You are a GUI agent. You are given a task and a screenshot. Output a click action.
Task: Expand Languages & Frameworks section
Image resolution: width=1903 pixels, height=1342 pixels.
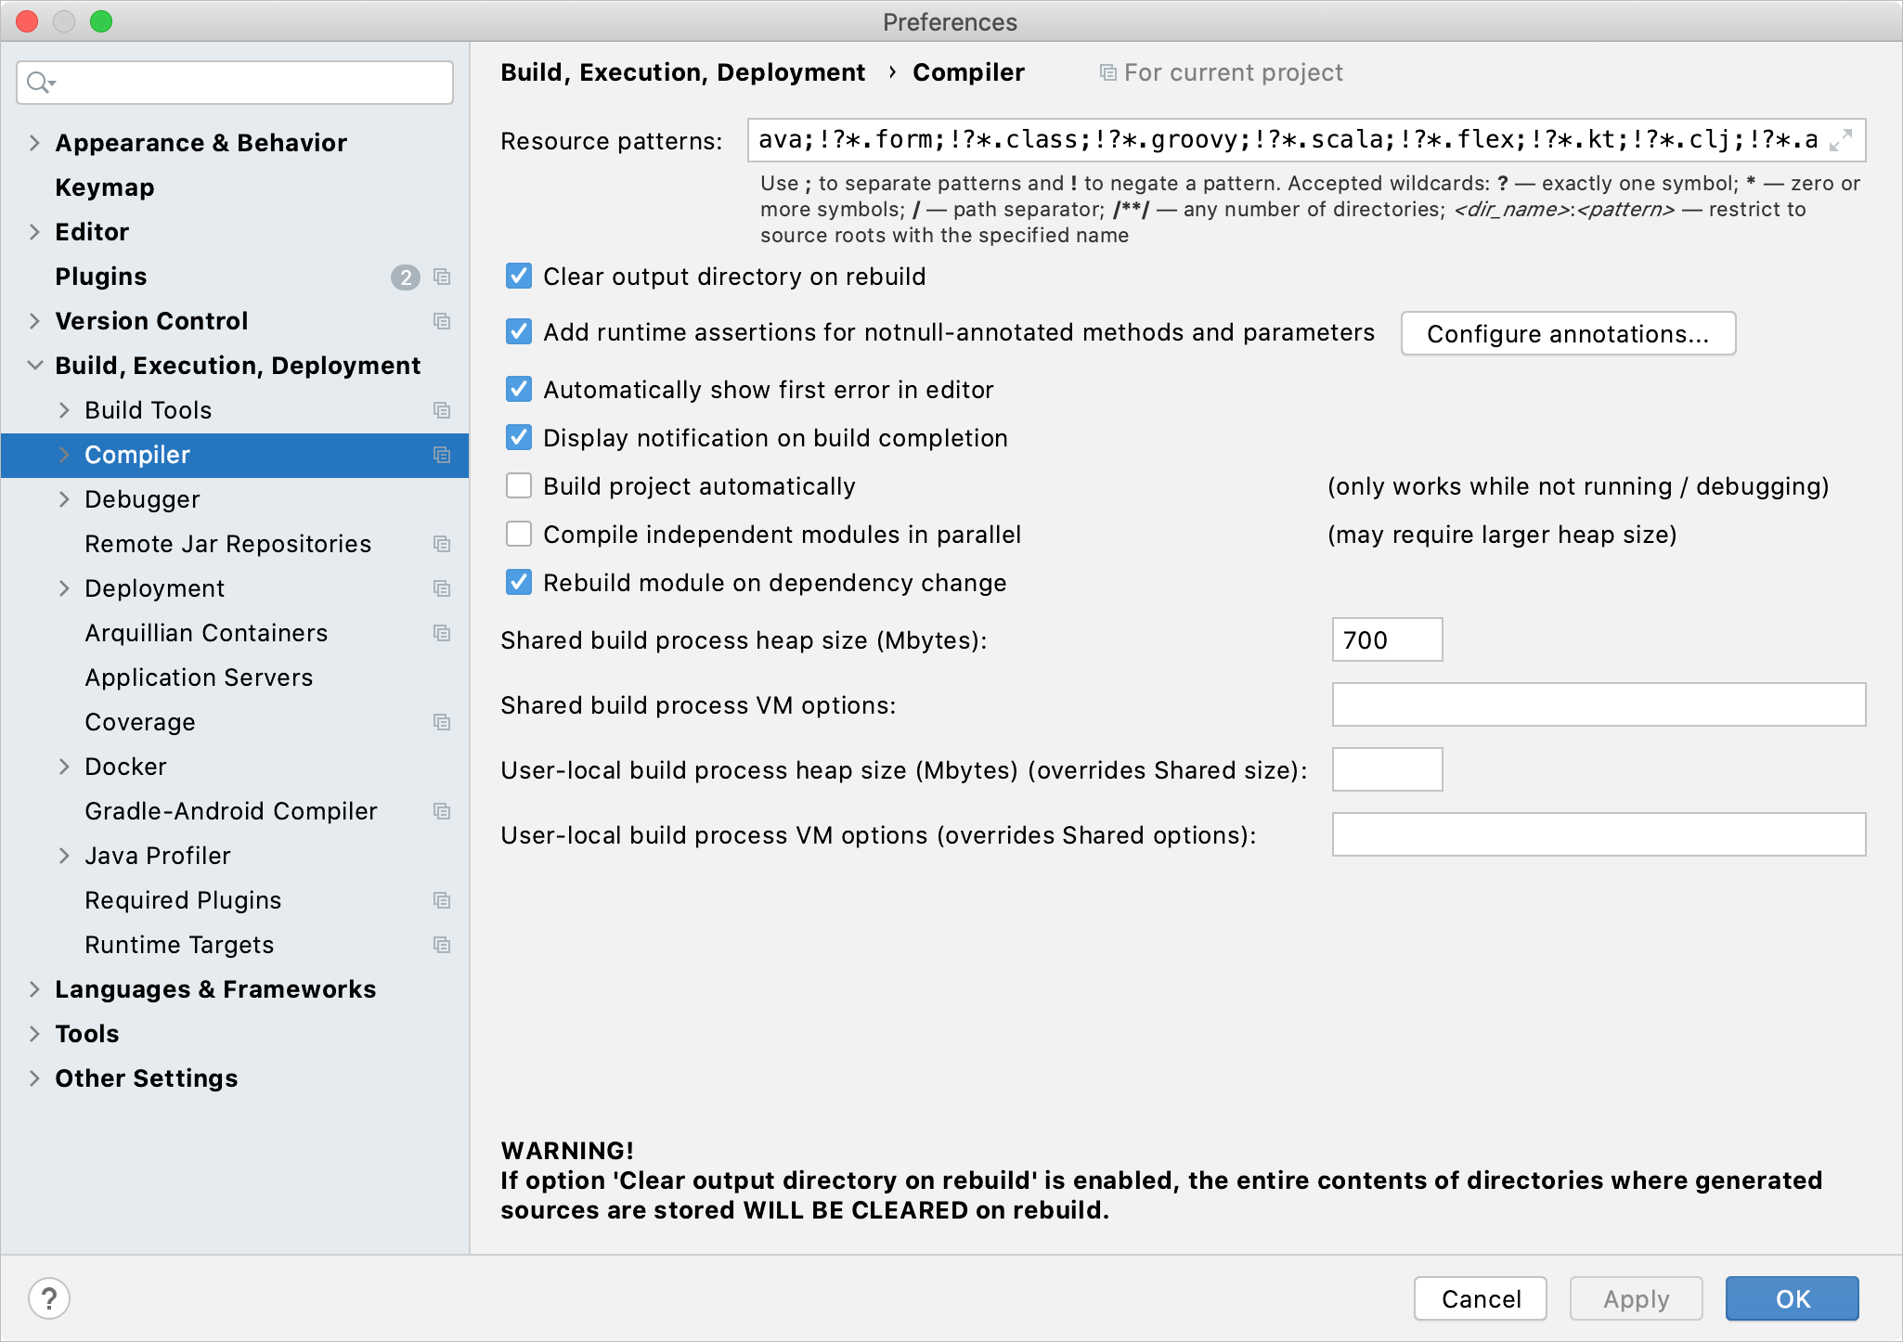(x=34, y=989)
